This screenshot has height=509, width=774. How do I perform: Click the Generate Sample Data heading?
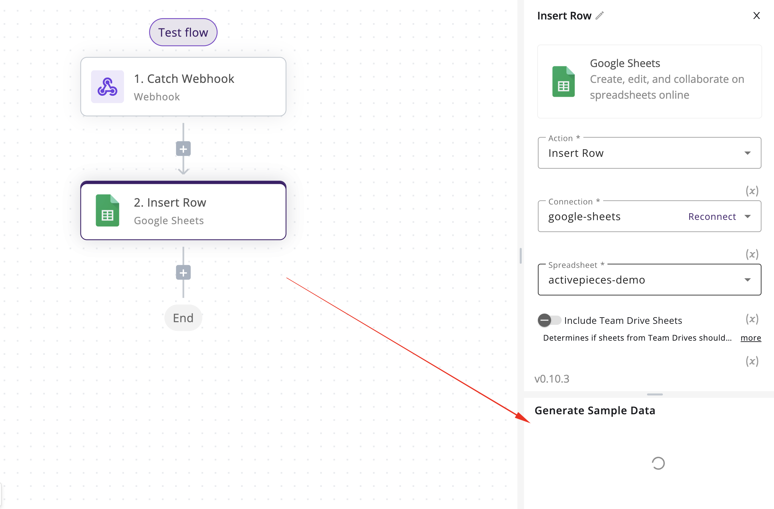pos(595,410)
